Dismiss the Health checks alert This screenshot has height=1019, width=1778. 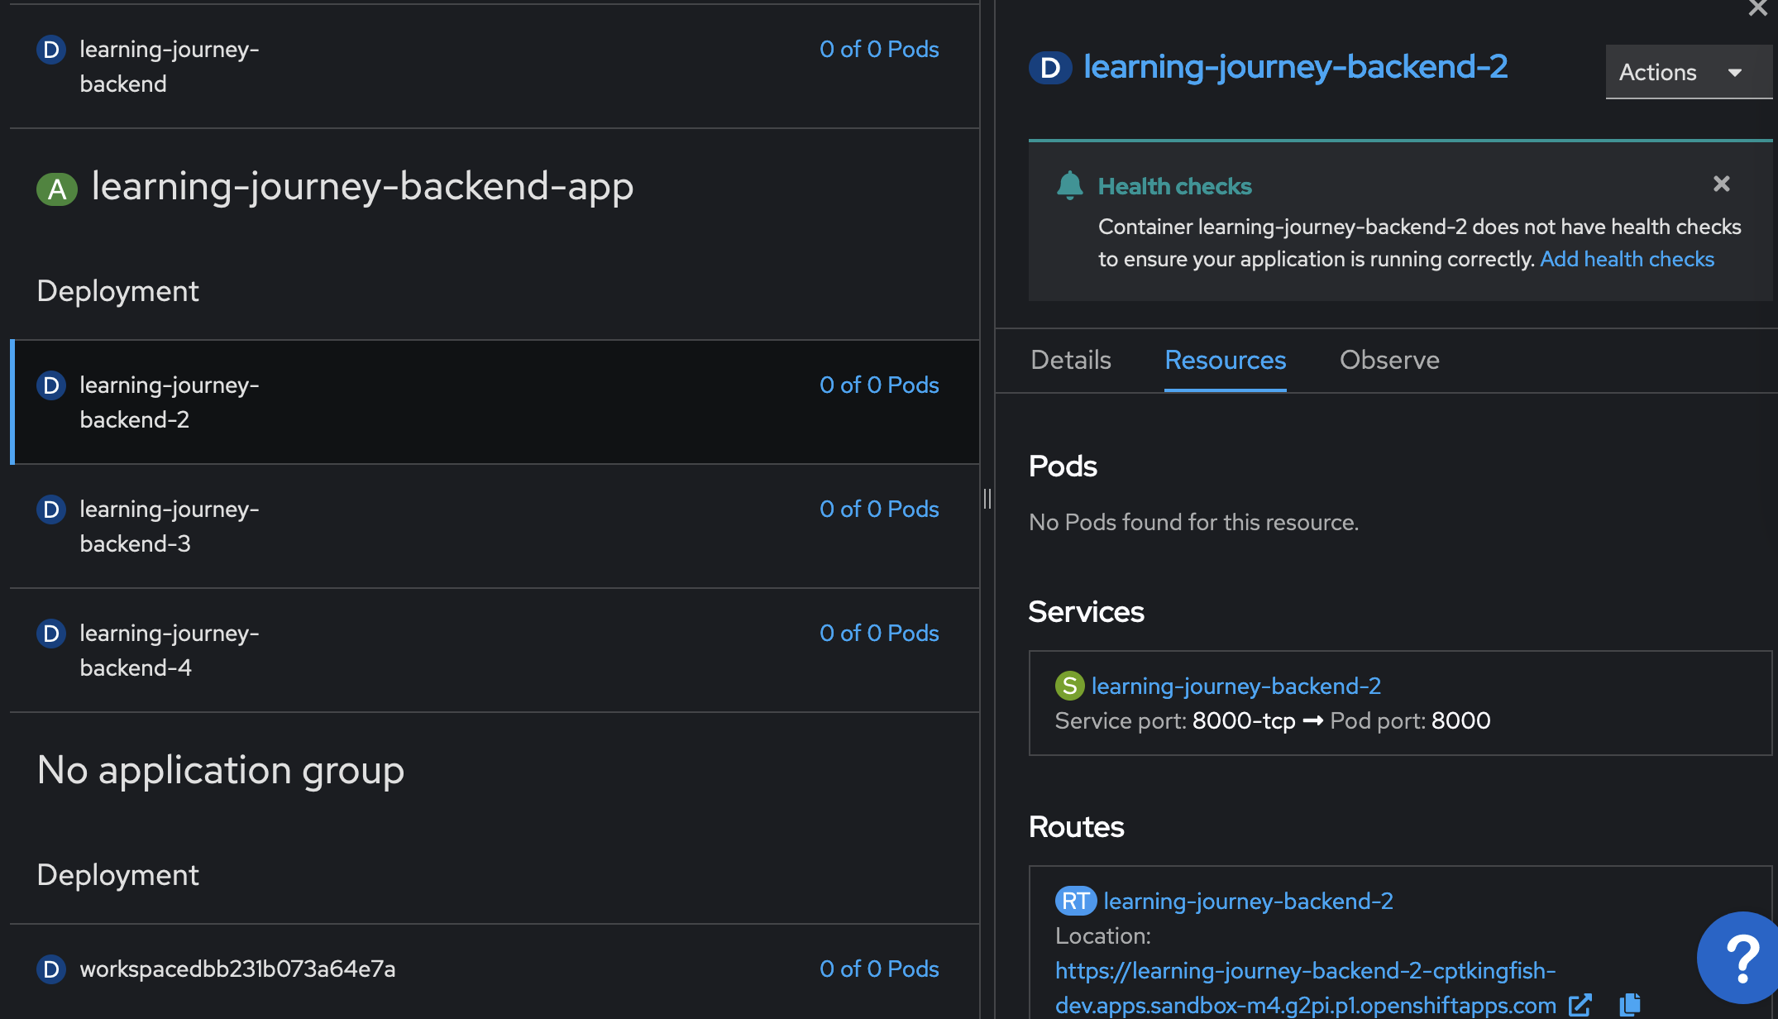coord(1721,184)
